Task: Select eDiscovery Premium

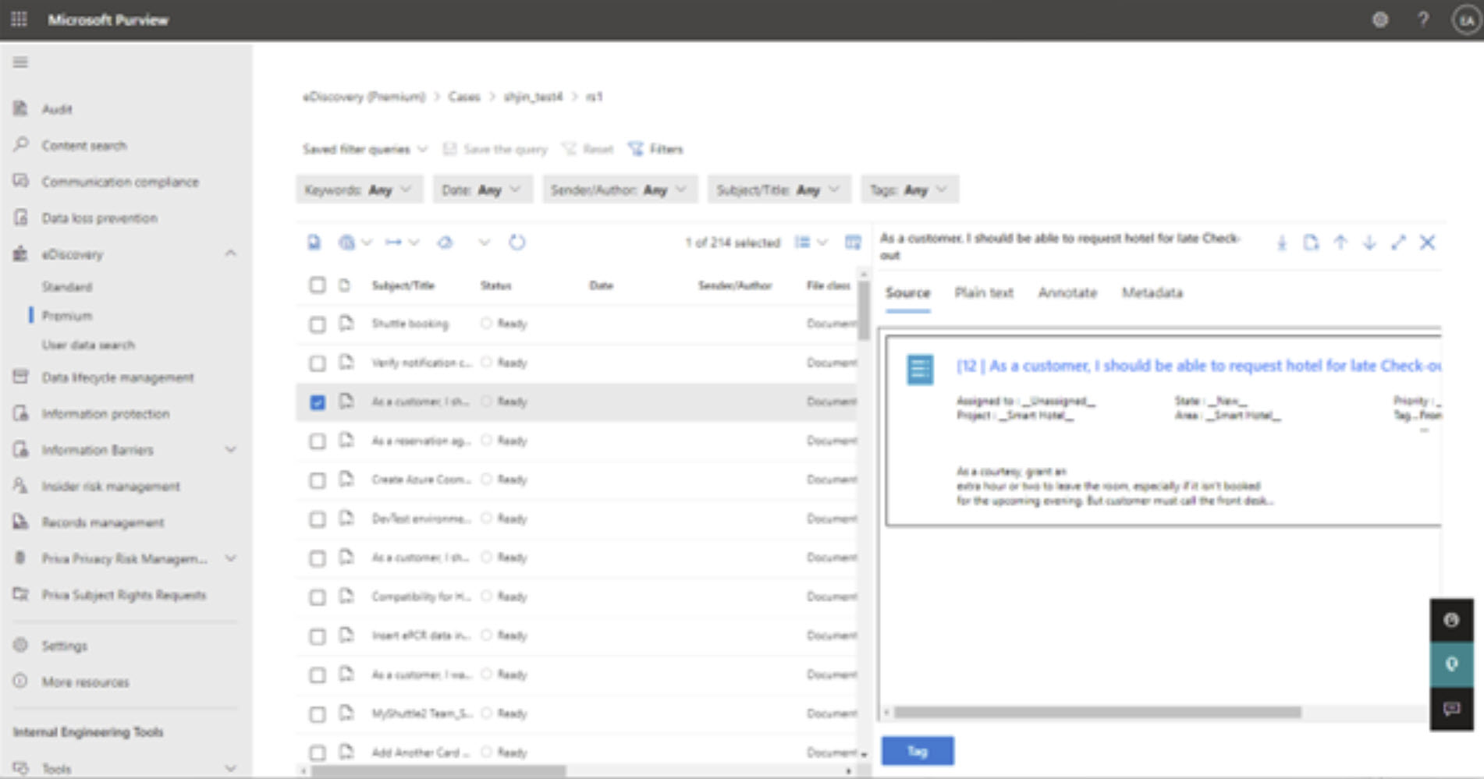Action: 67,316
